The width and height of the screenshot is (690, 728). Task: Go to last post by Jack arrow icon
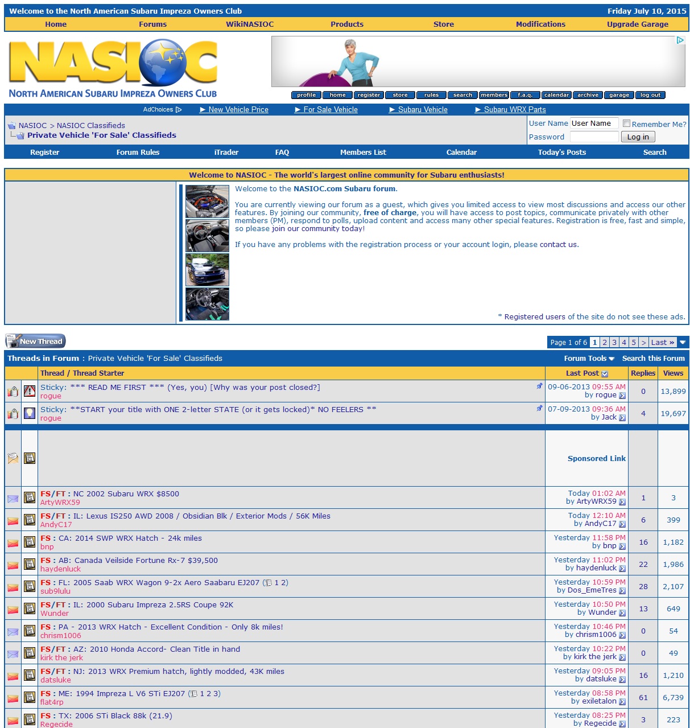pos(622,418)
